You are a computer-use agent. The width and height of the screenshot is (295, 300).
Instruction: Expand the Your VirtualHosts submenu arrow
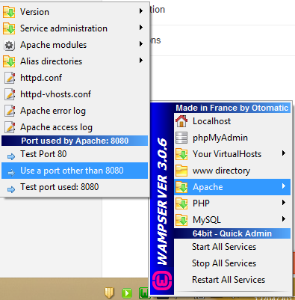284,153
